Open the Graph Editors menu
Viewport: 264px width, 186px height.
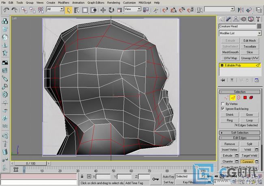coord(96,3)
